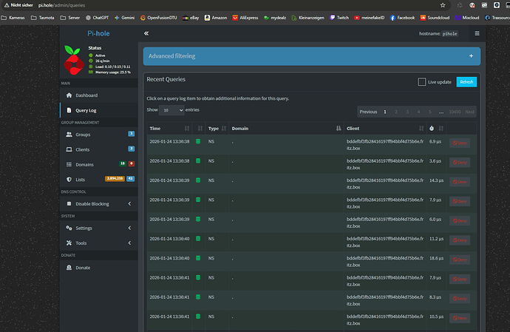Open the Groups management page

99,135
